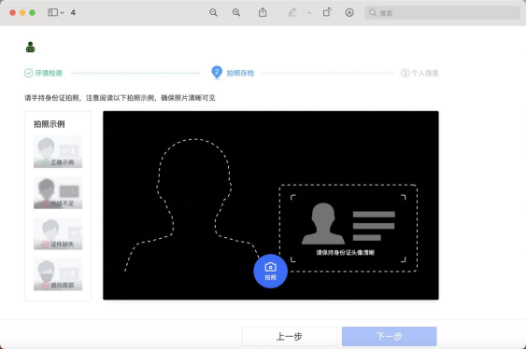The image size is (527, 350).
Task: Toggle the sidebar view icon
Action: [52, 13]
